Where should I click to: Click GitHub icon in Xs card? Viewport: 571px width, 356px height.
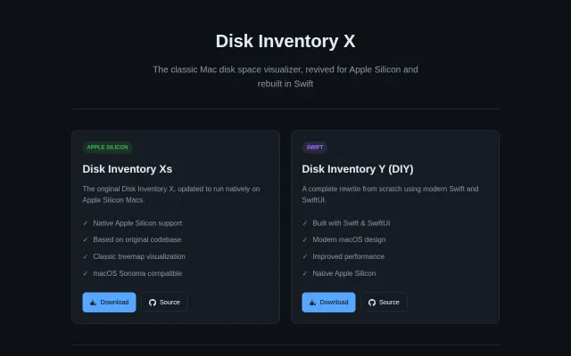pyautogui.click(x=153, y=303)
